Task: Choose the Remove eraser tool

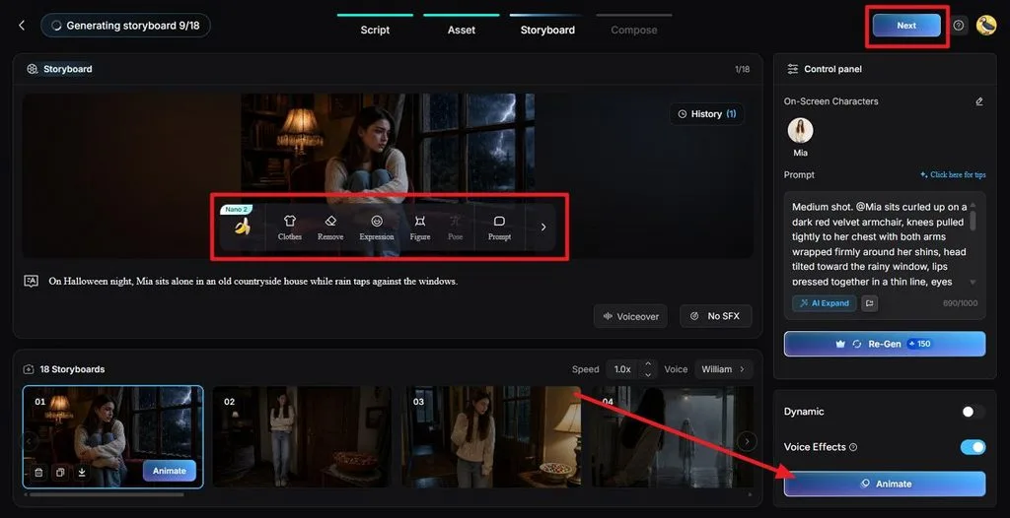Action: [x=330, y=227]
